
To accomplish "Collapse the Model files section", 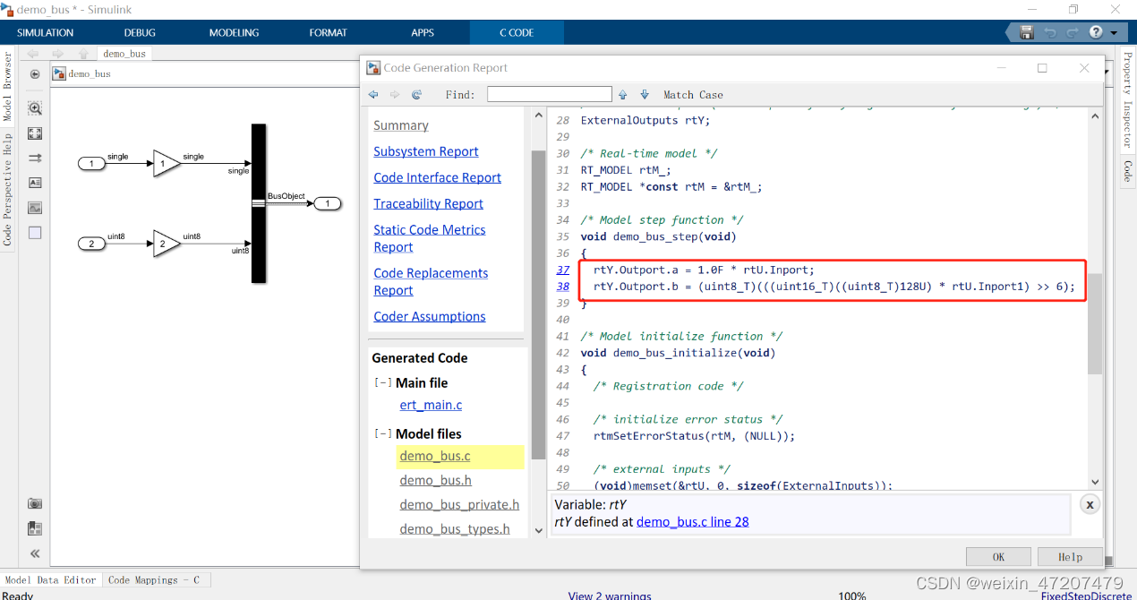I will click(382, 433).
